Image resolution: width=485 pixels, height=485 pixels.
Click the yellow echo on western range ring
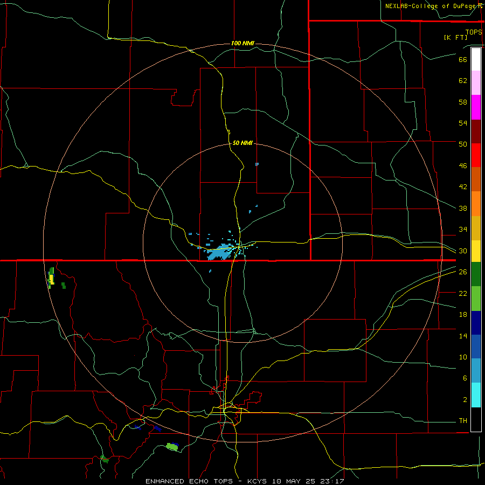[x=52, y=279]
